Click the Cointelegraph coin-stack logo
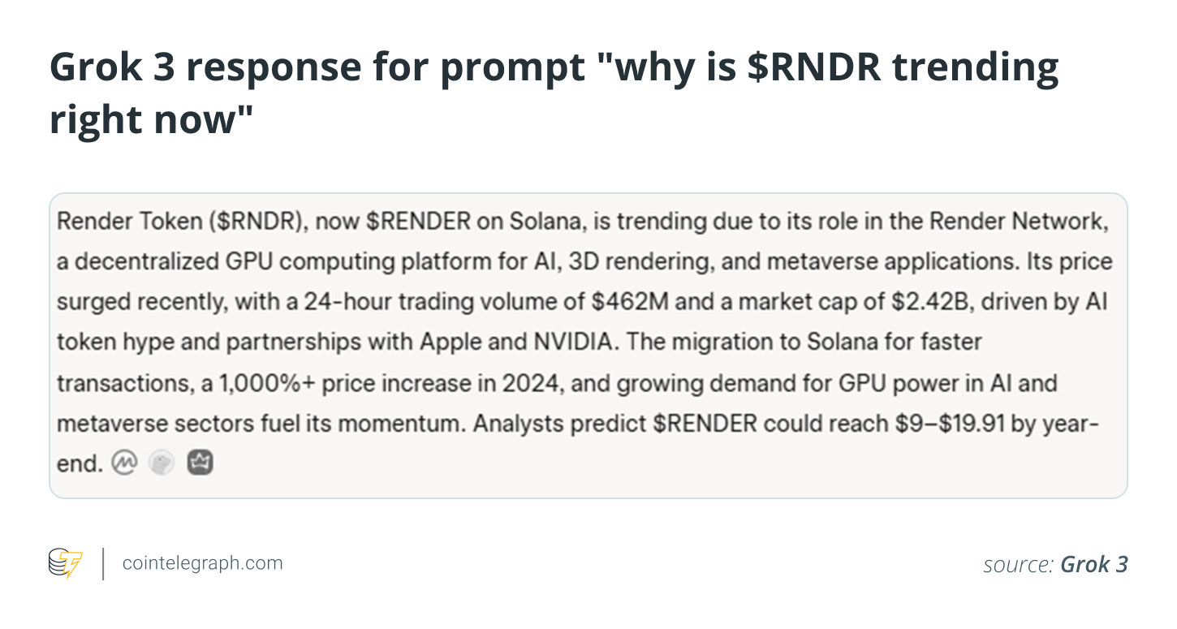This screenshot has height=629, width=1177. (x=66, y=563)
